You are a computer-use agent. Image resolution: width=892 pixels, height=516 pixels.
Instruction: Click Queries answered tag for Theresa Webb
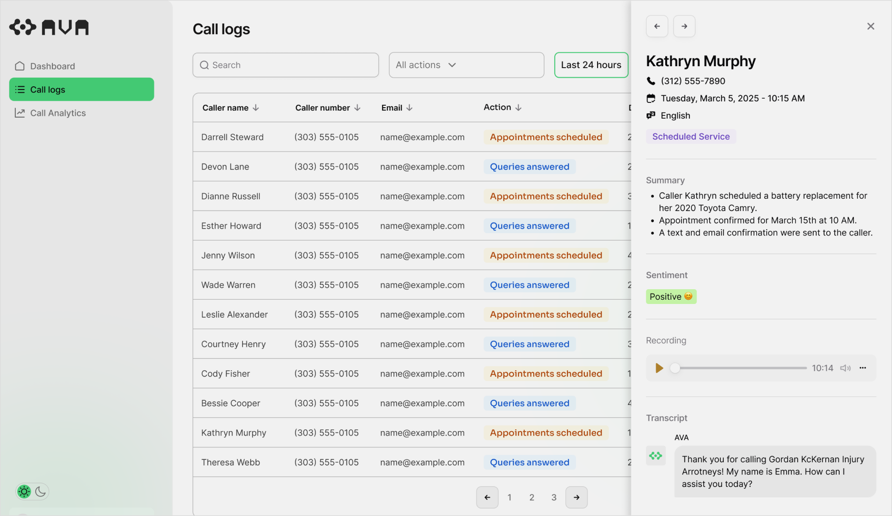pyautogui.click(x=529, y=462)
